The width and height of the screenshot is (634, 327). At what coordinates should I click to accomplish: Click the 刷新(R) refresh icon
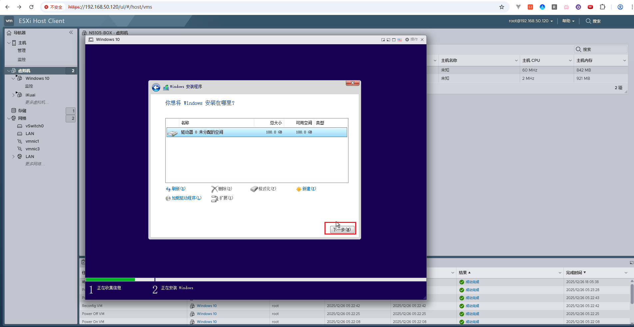pos(168,189)
